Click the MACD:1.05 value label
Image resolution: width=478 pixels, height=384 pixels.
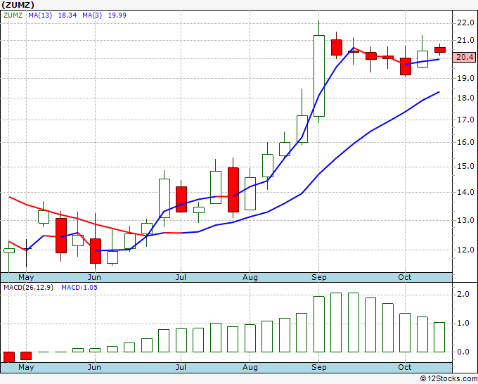coord(79,288)
